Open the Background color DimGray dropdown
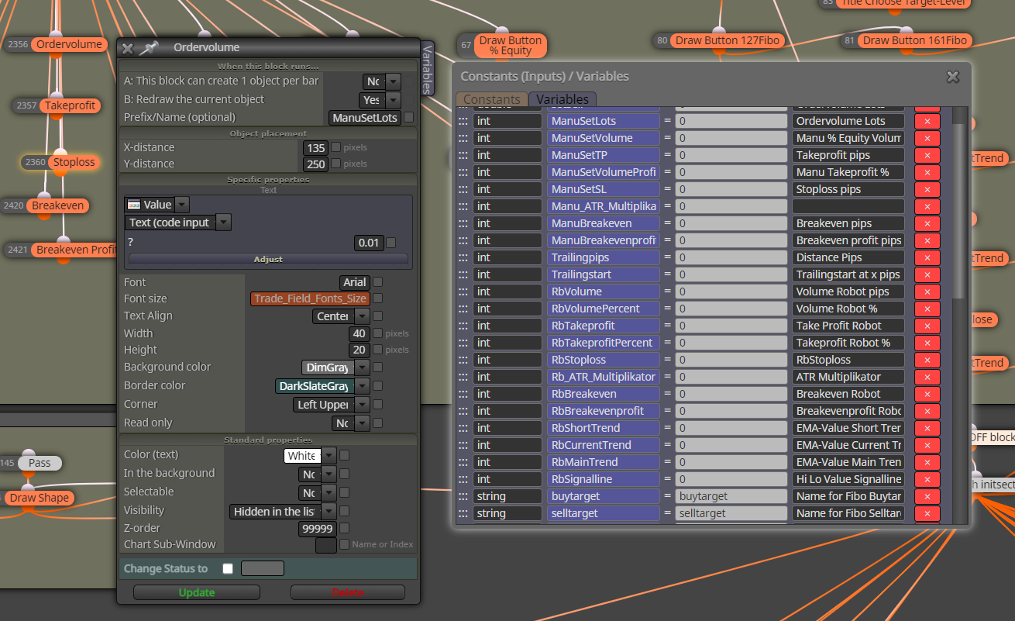Viewport: 1015px width, 621px height. pyautogui.click(x=362, y=367)
